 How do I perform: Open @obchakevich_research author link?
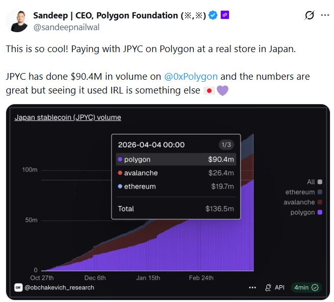[x=59, y=288]
